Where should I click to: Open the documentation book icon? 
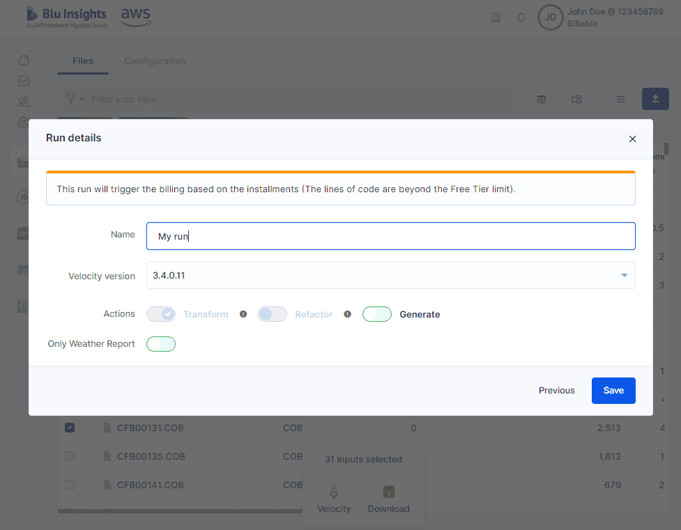[496, 17]
